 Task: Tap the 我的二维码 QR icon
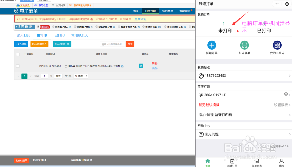tap(277, 45)
